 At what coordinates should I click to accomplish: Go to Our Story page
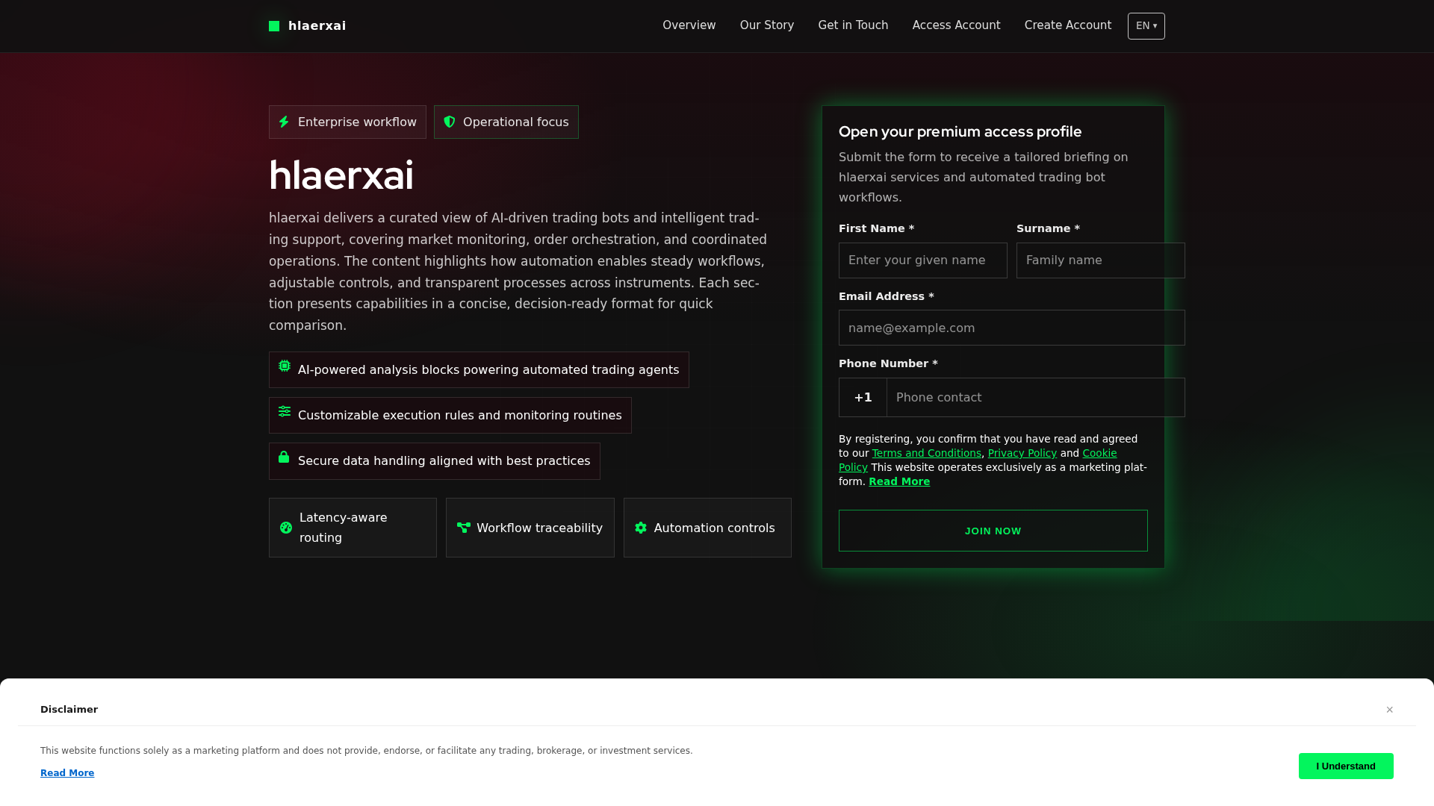(x=767, y=25)
